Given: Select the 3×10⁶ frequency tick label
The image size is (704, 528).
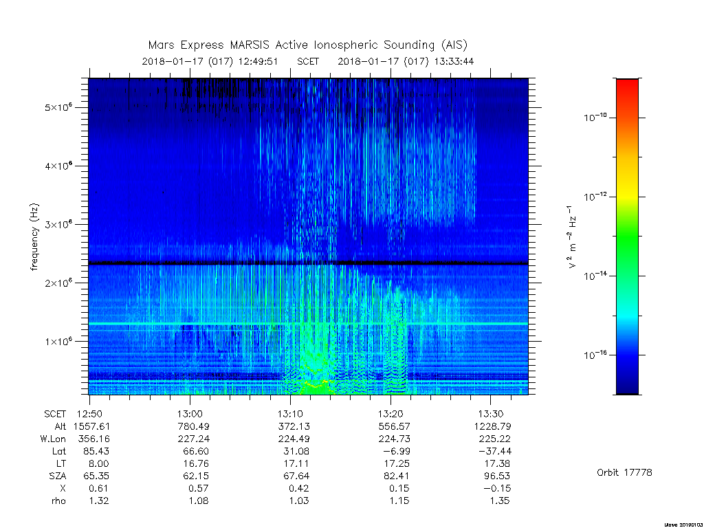Looking at the screenshot, I should coord(58,224).
